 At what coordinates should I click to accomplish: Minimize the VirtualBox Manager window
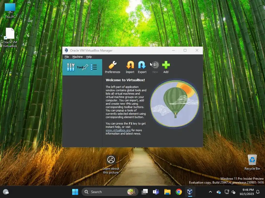173,50
